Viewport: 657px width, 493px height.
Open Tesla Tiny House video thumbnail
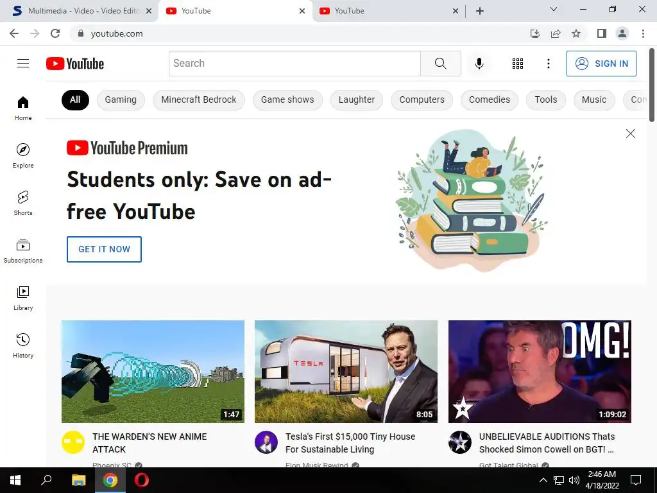tap(346, 372)
